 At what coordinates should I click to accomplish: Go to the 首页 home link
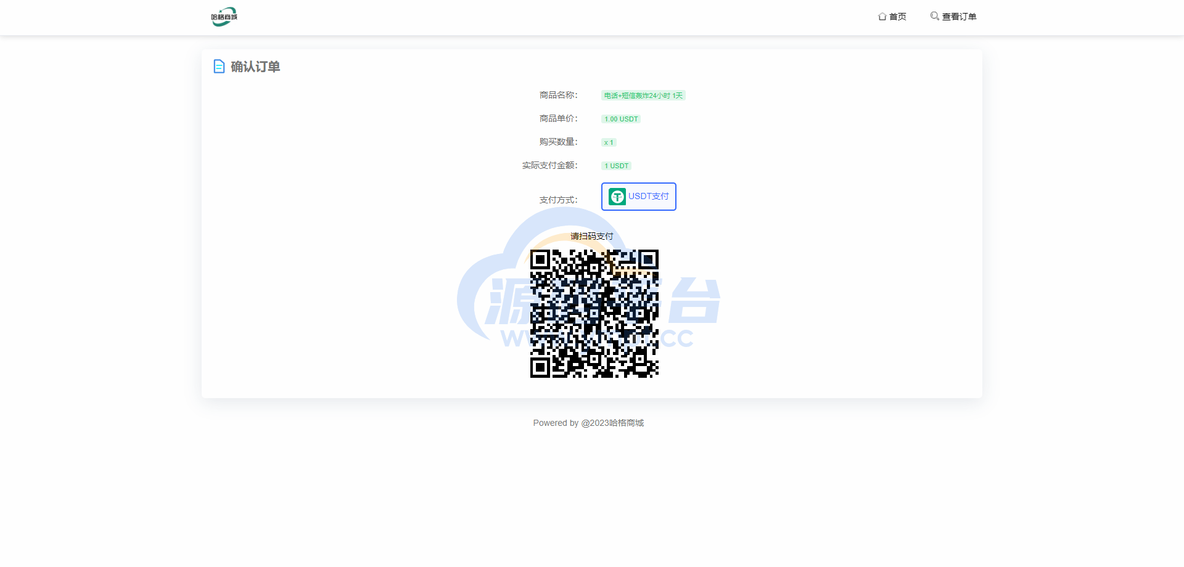[x=892, y=17]
